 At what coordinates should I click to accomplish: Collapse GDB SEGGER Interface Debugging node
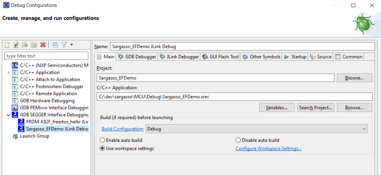[x=8, y=115]
